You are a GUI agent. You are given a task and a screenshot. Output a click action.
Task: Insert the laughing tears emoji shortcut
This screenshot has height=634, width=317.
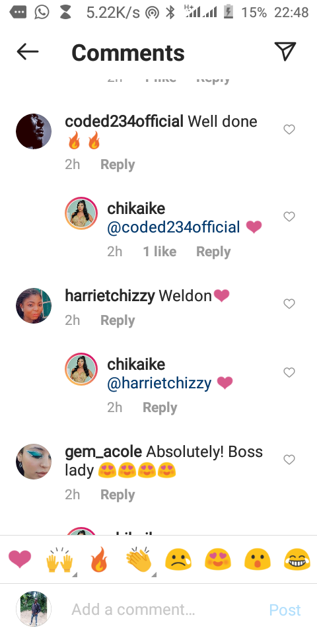pos(297,559)
